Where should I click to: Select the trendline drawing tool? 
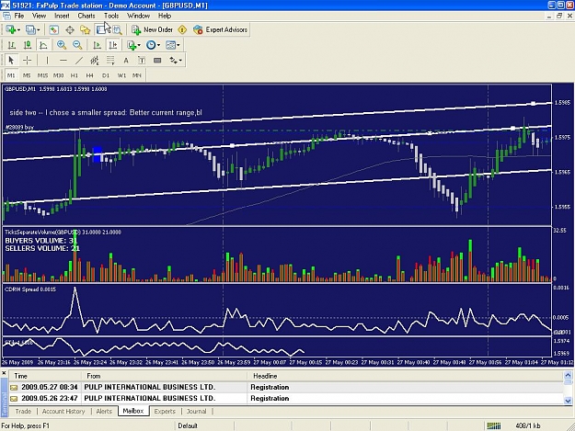[x=79, y=61]
